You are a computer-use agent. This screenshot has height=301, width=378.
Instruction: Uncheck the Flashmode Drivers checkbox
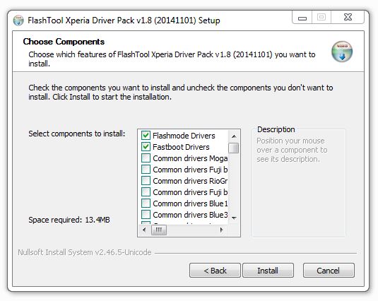(146, 136)
